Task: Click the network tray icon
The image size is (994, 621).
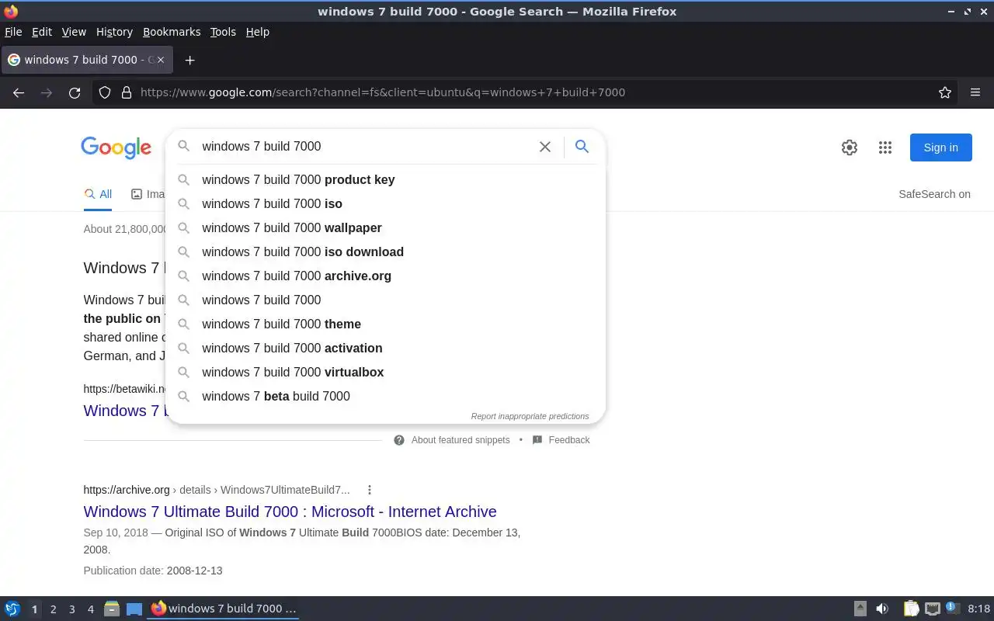Action: click(933, 609)
